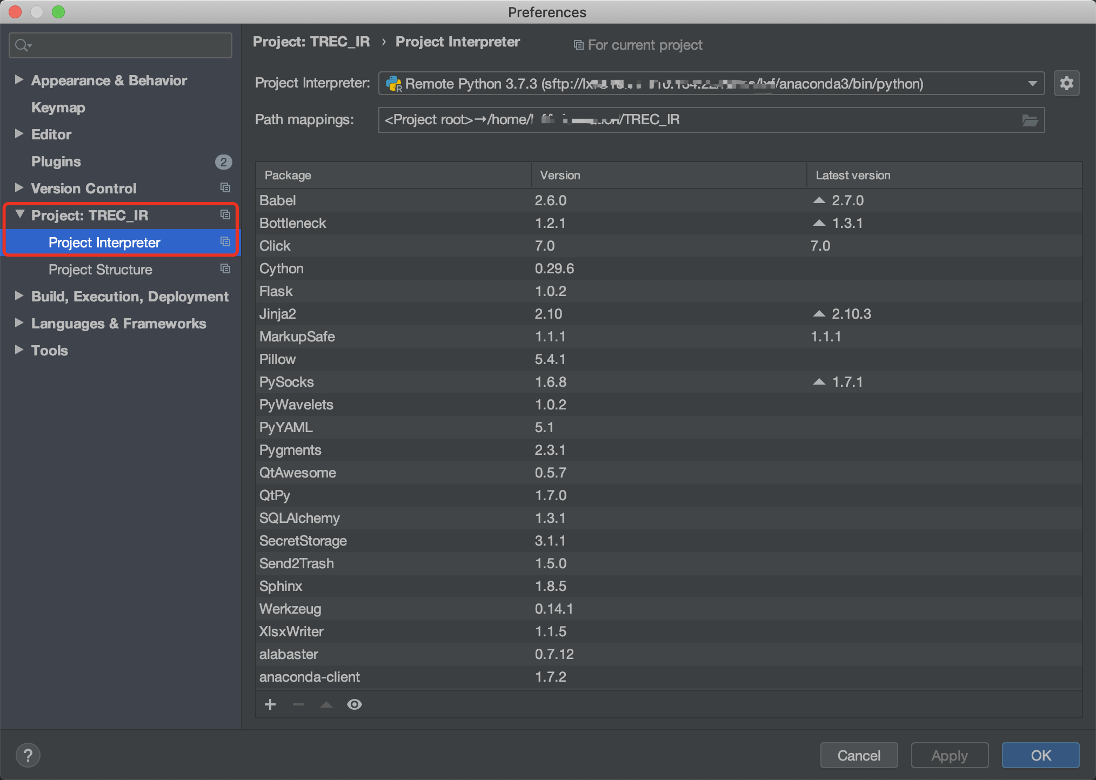Remove a package using the minus icon
1096x780 pixels.
point(298,704)
